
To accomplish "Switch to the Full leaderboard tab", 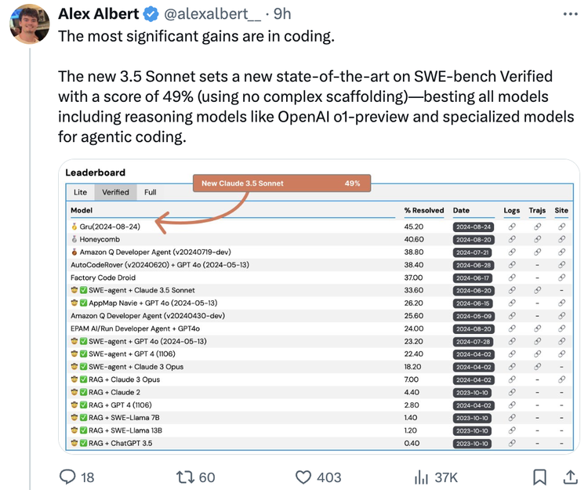I will tap(151, 192).
